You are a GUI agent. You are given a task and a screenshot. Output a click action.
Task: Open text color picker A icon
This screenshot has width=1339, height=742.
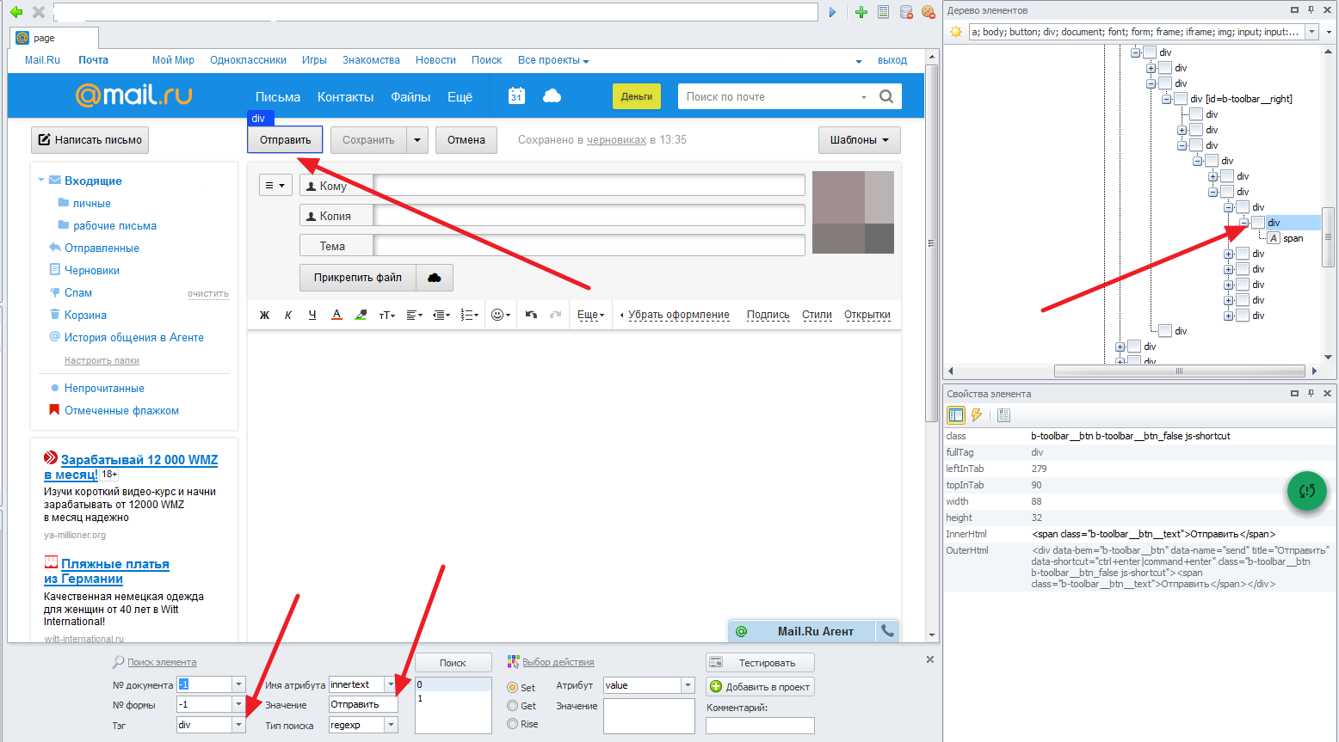pos(336,315)
